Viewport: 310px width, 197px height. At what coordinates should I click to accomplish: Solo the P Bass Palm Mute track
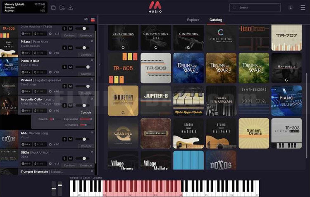64,47
